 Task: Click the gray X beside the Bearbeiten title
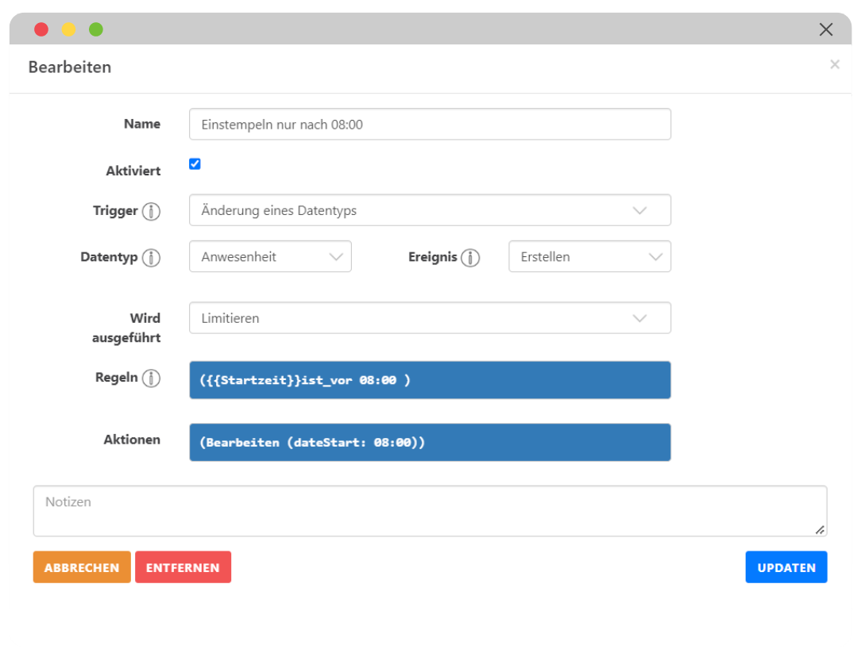[835, 64]
